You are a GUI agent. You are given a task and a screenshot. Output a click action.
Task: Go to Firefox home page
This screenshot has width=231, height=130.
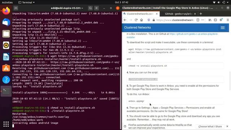click(x=141, y=20)
